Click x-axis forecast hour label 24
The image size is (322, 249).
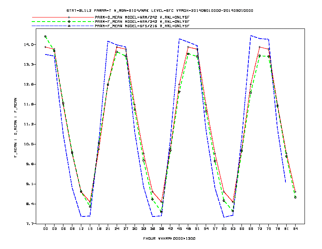pyautogui.click(x=117, y=229)
